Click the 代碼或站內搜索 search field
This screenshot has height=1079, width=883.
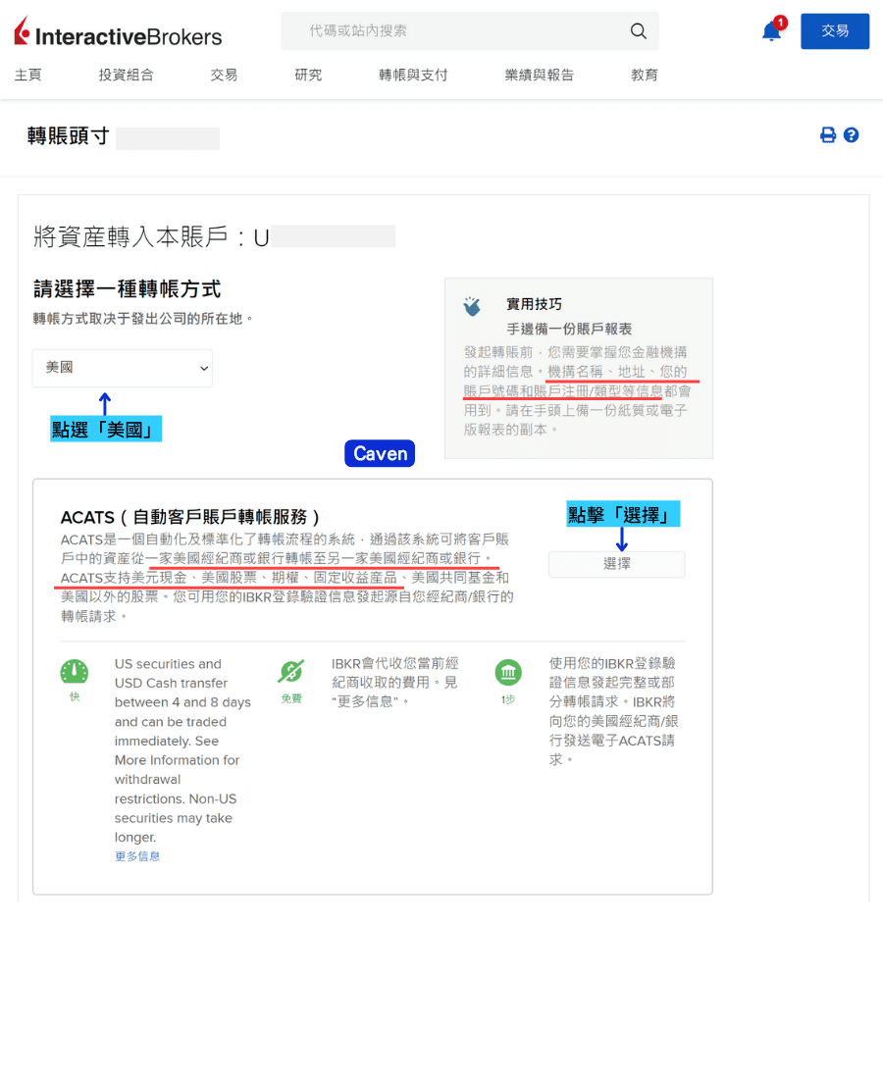coord(441,31)
